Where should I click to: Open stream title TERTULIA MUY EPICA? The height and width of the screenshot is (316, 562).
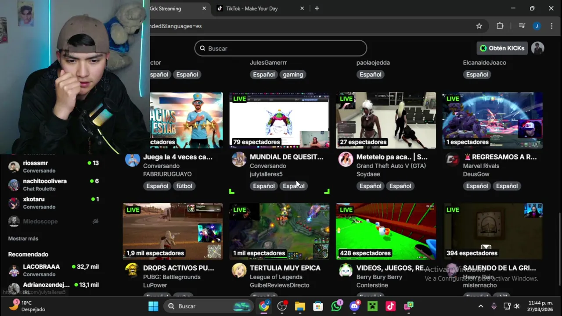coord(285,268)
